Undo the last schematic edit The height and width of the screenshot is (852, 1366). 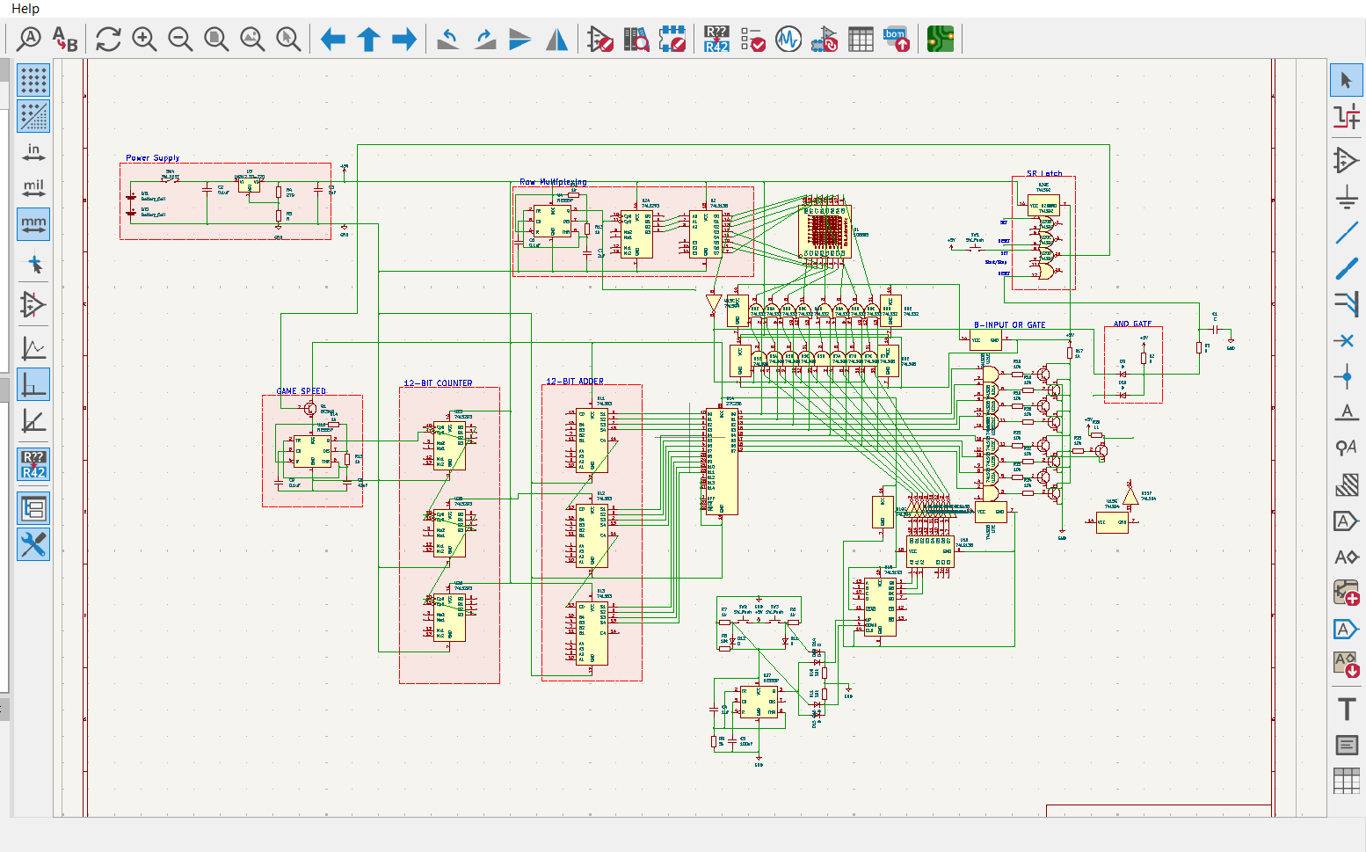point(447,39)
